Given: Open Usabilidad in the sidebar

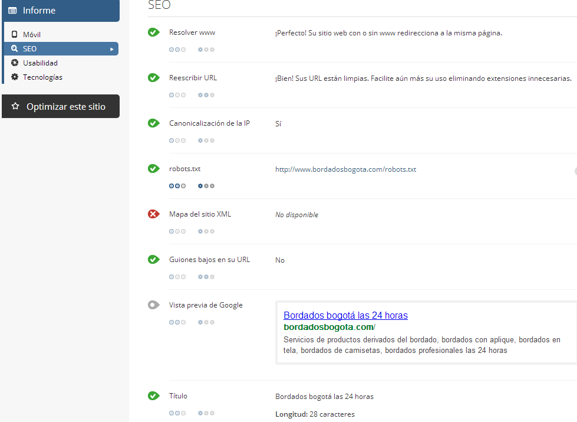Looking at the screenshot, I should [x=40, y=63].
